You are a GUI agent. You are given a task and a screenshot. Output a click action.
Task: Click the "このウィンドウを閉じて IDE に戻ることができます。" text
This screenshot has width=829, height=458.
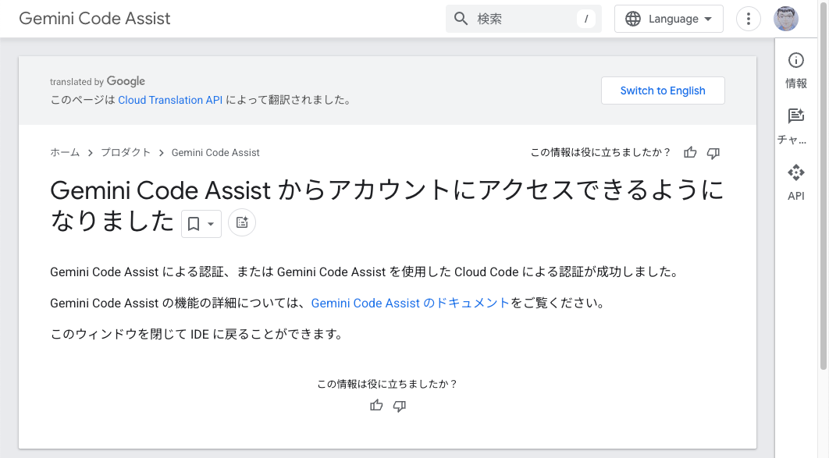198,335
